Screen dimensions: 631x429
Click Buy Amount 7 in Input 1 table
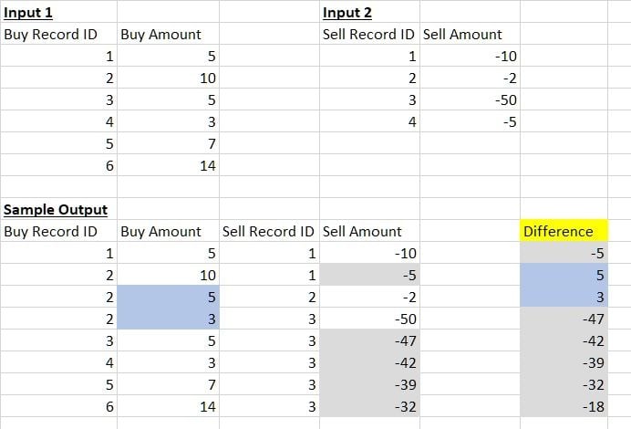(x=168, y=143)
